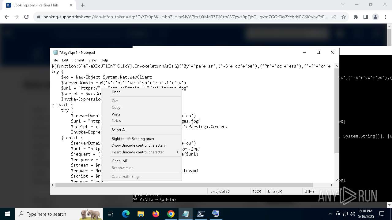Image resolution: width=392 pixels, height=220 pixels.
Task: Switch to Notepad taskbar icon
Action: point(186,214)
